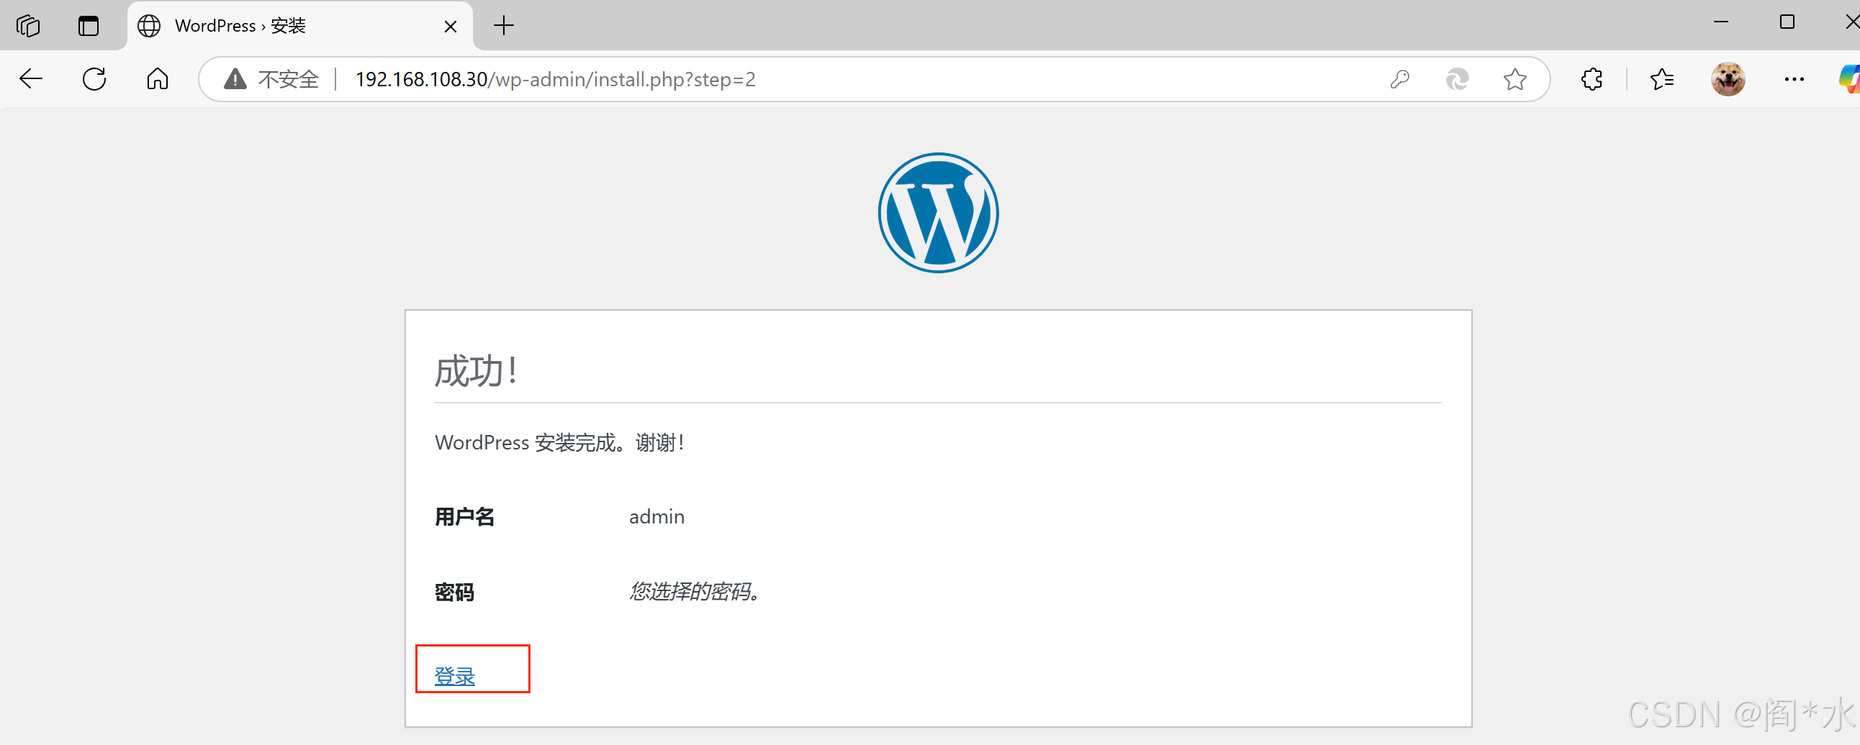
Task: Minimize the browser window
Action: [x=1721, y=22]
